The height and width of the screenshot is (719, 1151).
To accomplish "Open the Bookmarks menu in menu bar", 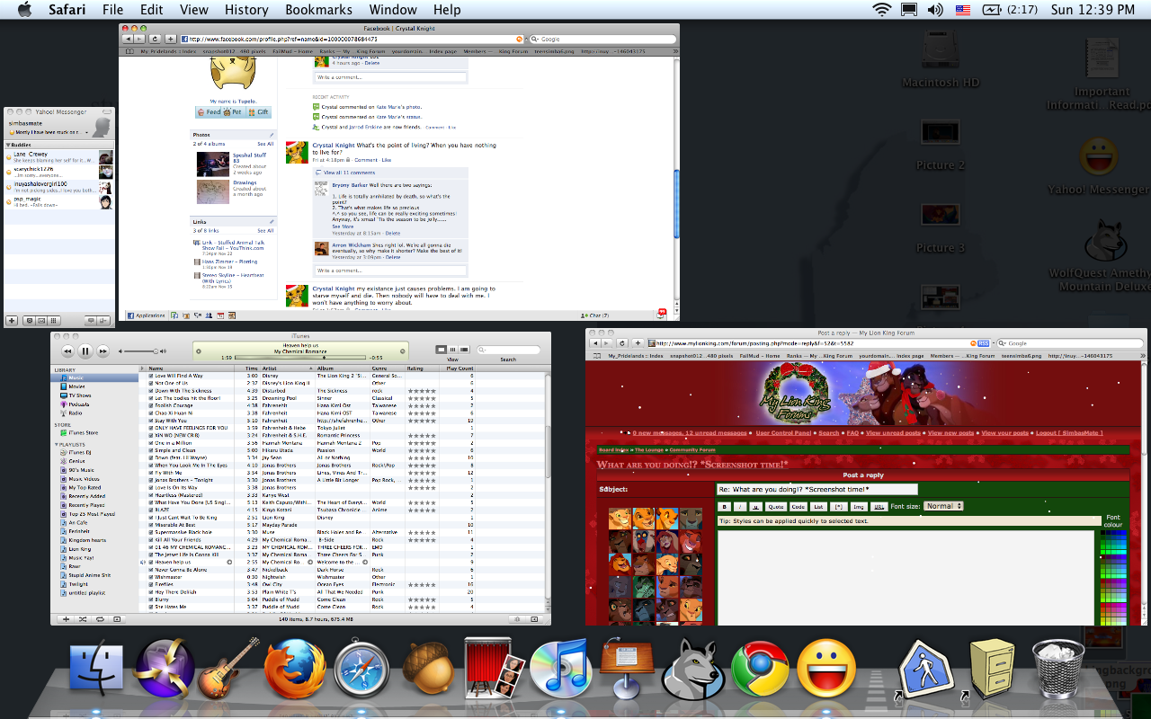I will click(318, 10).
